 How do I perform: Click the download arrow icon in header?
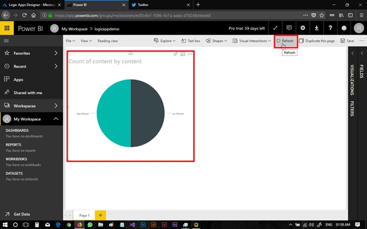pyautogui.click(x=316, y=28)
